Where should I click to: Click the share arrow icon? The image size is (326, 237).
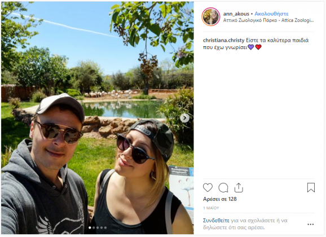click(x=239, y=187)
